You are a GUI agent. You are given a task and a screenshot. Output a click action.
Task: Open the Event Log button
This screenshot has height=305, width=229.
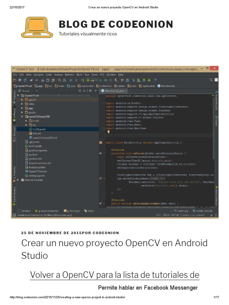point(181,211)
